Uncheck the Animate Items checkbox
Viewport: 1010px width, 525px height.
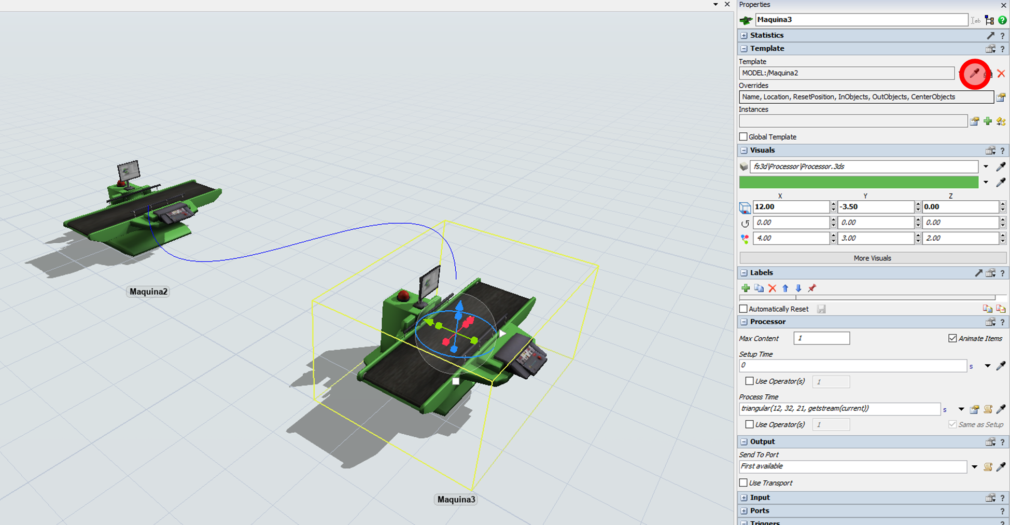click(x=952, y=338)
